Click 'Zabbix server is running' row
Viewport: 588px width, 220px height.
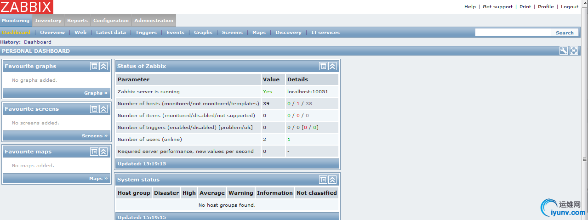tap(227, 91)
